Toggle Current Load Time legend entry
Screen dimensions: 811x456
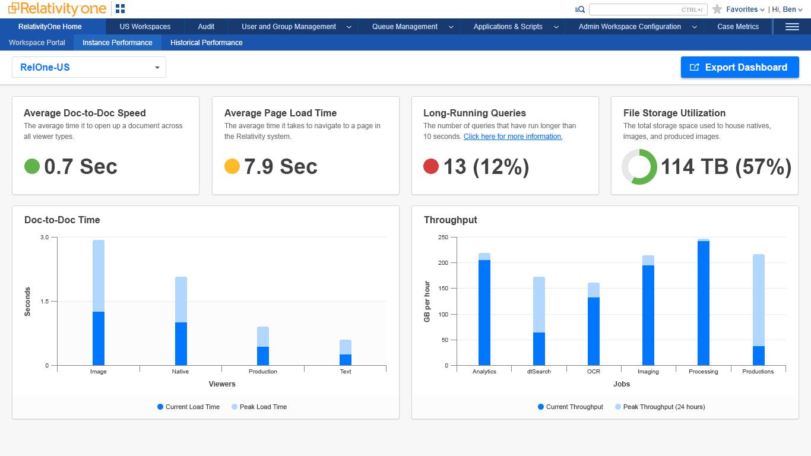[x=188, y=407]
